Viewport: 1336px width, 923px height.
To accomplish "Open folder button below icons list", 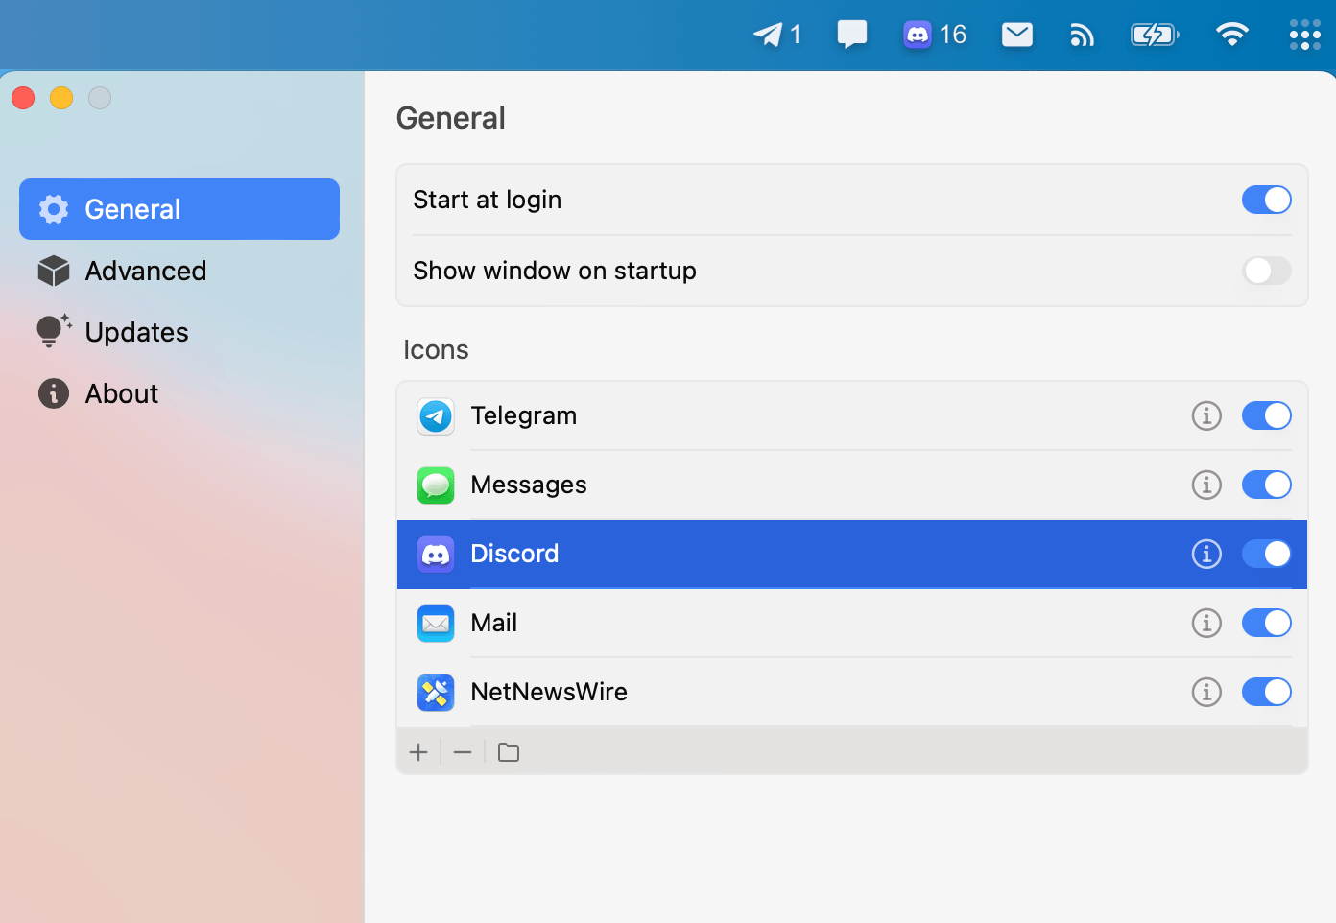I will [x=509, y=752].
